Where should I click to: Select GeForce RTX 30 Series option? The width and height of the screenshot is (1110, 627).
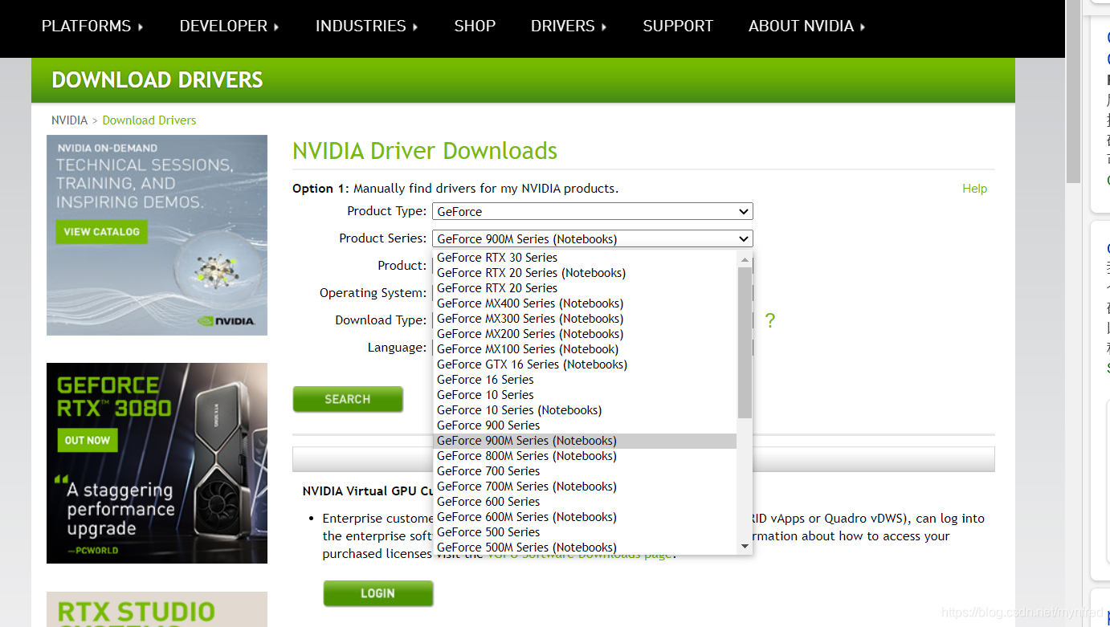(x=585, y=258)
